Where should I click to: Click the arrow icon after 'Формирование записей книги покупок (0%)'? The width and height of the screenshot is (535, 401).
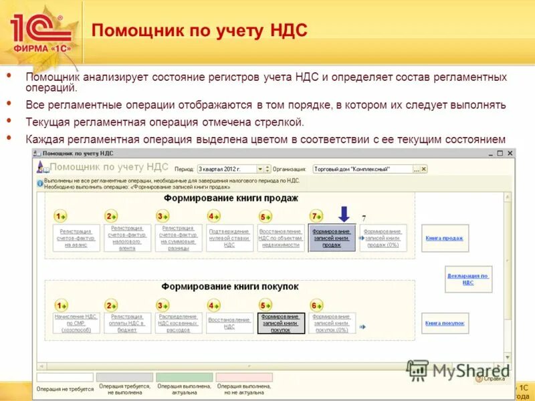(x=362, y=327)
